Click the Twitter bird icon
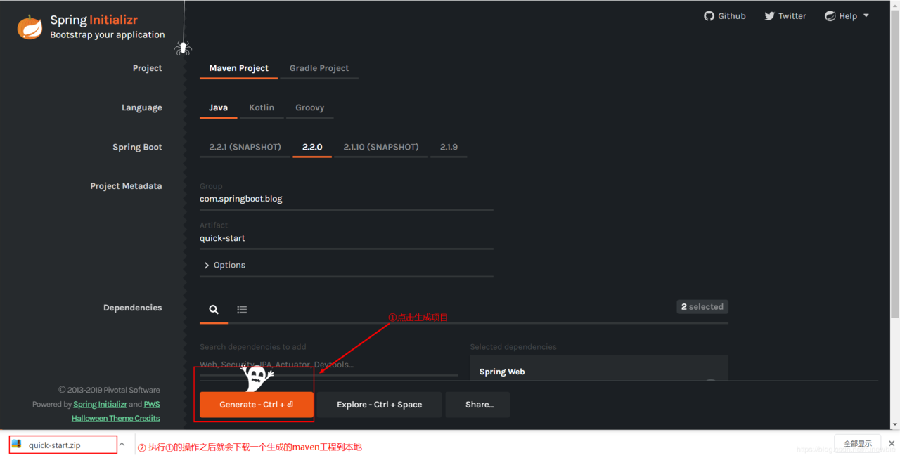 [769, 15]
